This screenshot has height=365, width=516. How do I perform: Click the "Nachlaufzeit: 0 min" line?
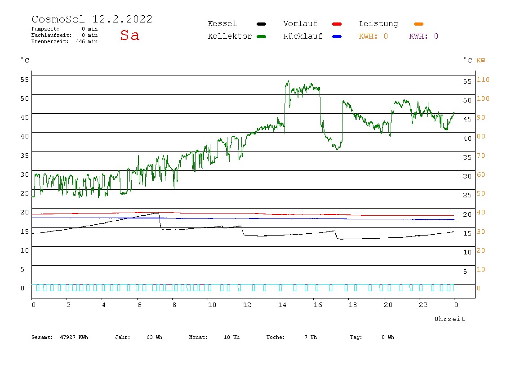click(x=65, y=35)
